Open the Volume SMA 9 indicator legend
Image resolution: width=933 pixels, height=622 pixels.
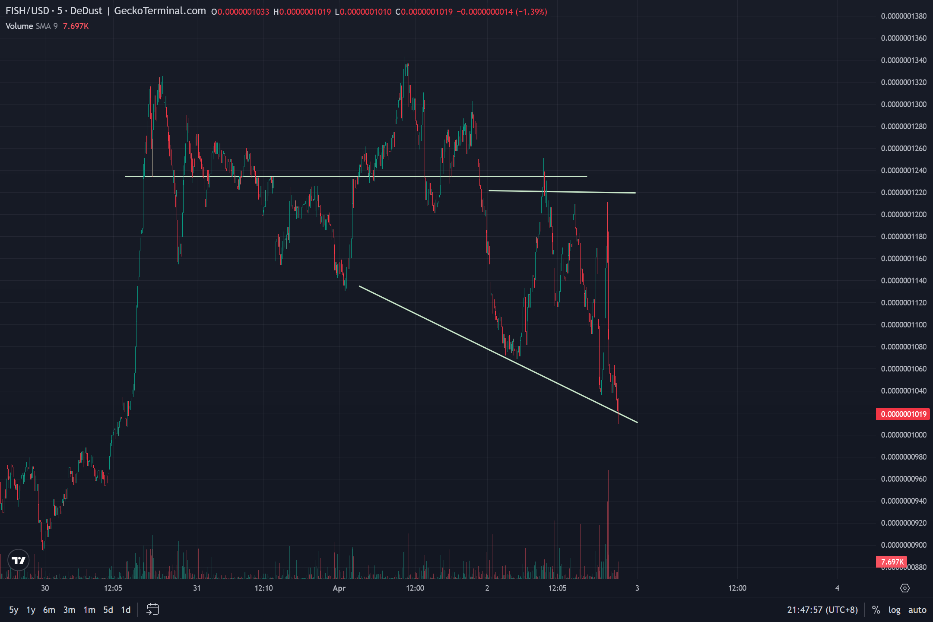31,26
